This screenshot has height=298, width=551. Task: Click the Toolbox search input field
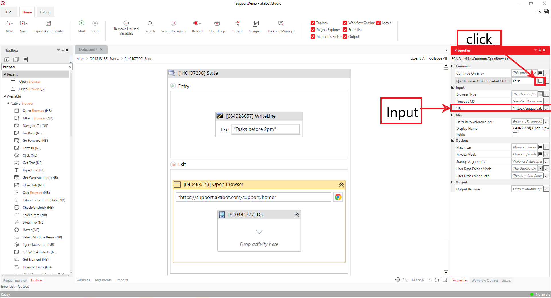pyautogui.click(x=35, y=67)
